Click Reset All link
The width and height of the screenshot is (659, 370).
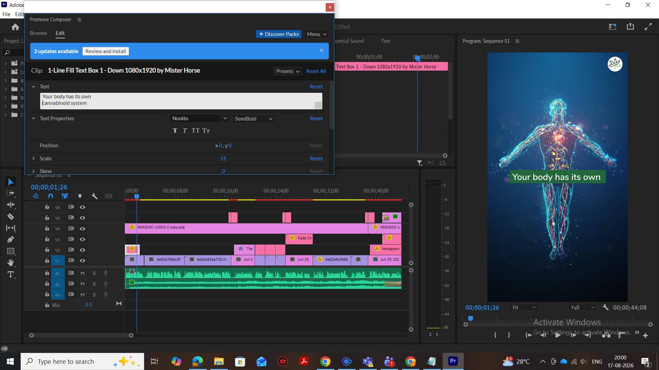tap(316, 71)
